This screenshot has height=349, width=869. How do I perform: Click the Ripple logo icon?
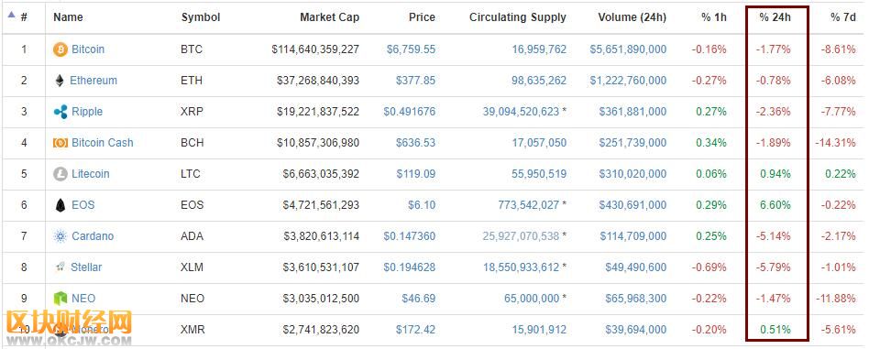point(60,112)
